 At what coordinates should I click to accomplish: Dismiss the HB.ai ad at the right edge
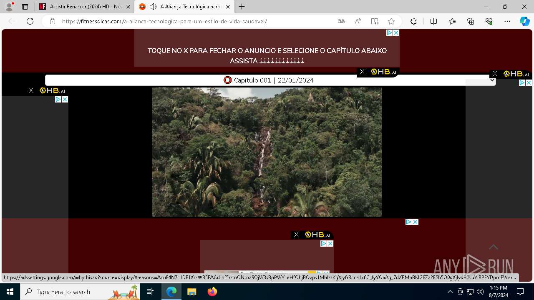(495, 74)
